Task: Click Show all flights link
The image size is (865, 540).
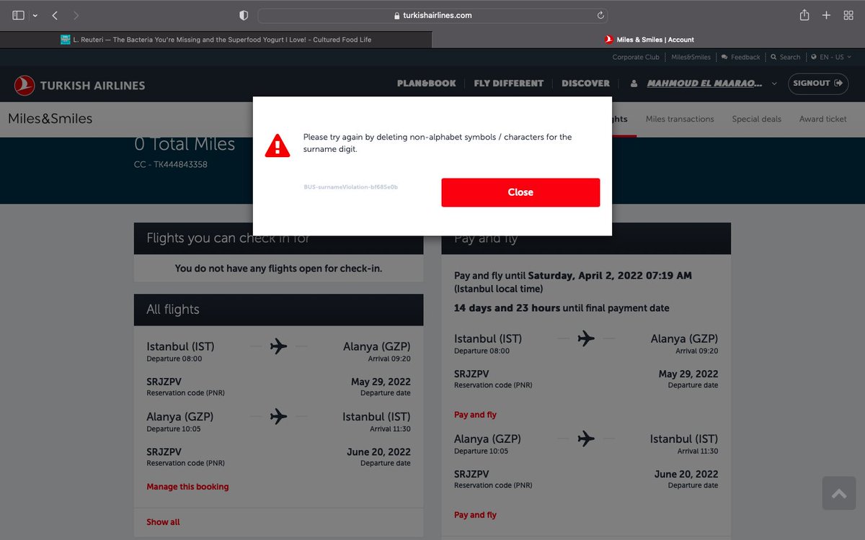Action: (x=163, y=522)
